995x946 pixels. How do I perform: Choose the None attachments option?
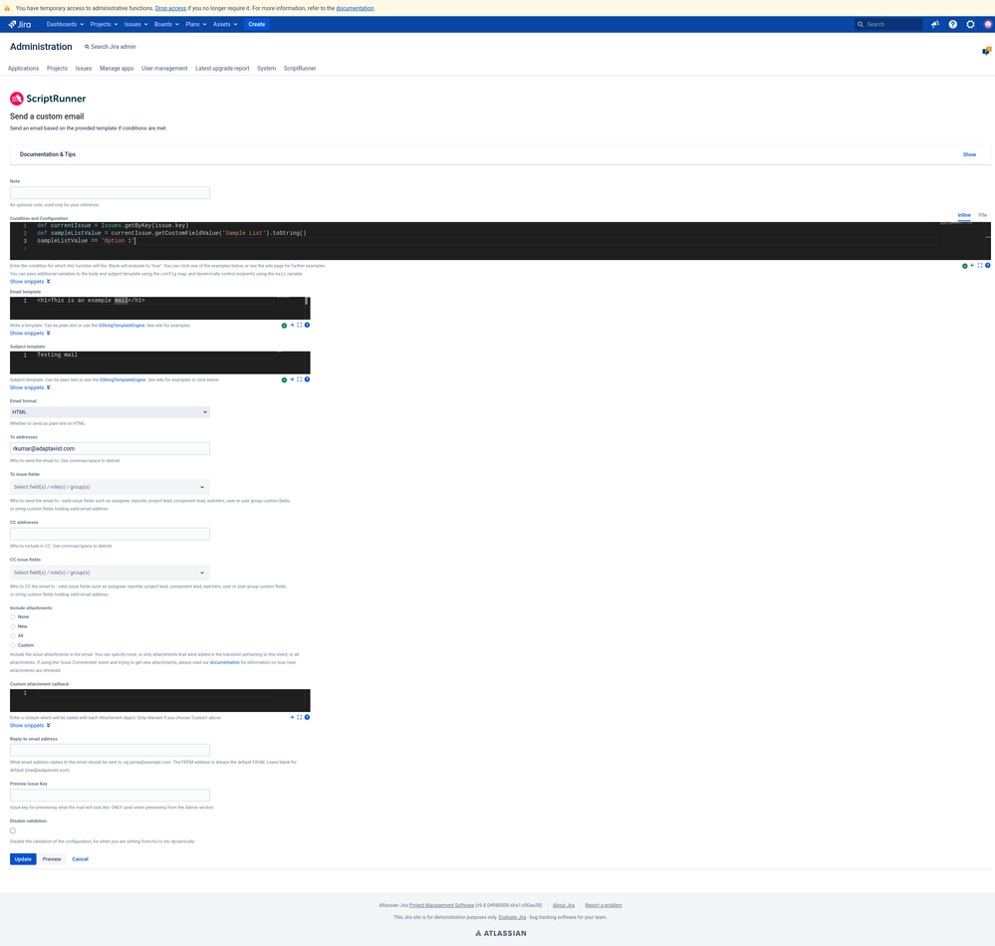pos(12,616)
